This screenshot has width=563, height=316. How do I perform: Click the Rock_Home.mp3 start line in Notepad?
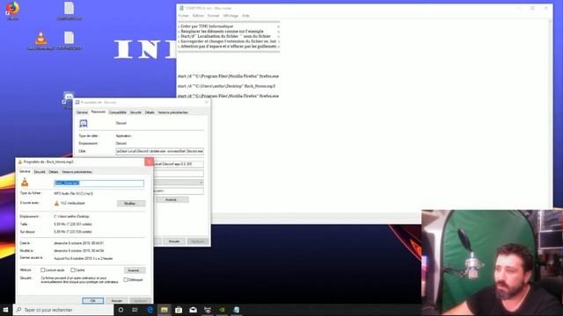click(x=227, y=86)
